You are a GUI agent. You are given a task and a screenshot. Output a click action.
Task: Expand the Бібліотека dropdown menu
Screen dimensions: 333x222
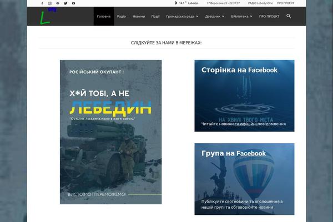point(241,16)
